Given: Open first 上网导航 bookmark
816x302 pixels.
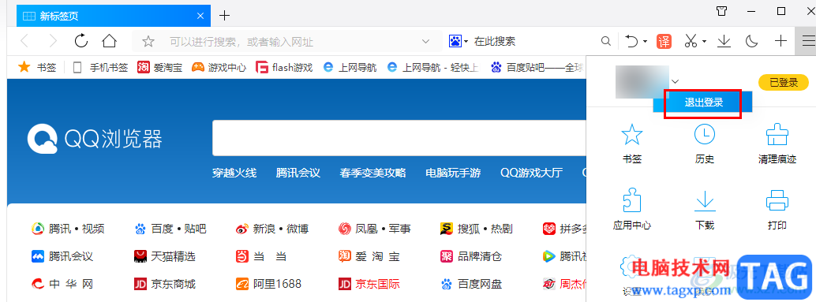Looking at the screenshot, I should click(350, 67).
